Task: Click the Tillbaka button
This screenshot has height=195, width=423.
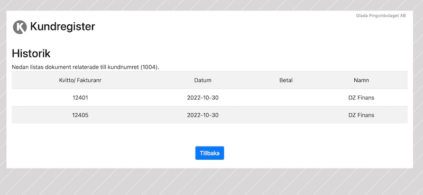Action: 209,153
